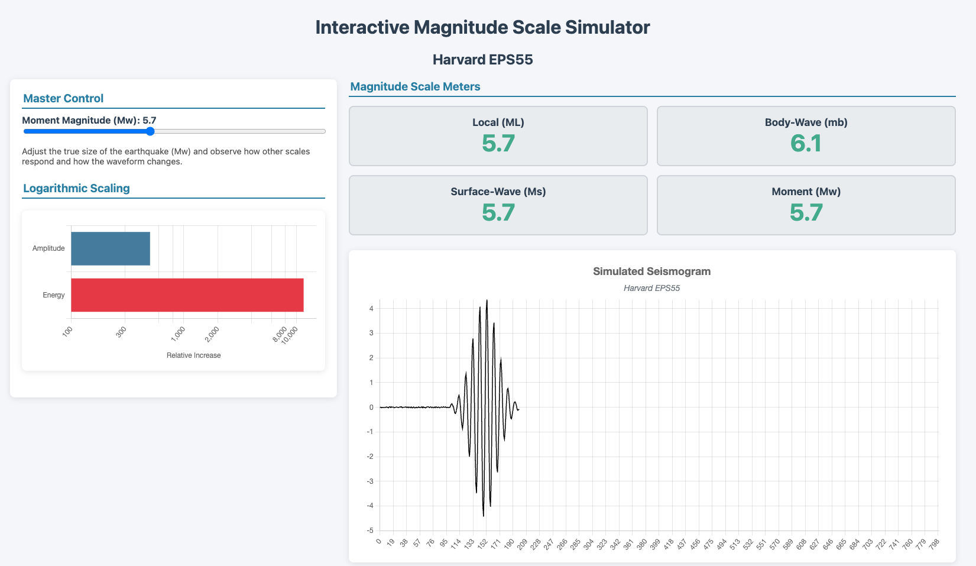Viewport: 976px width, 566px height.
Task: Click the Relative Increase axis label
Action: coord(194,355)
